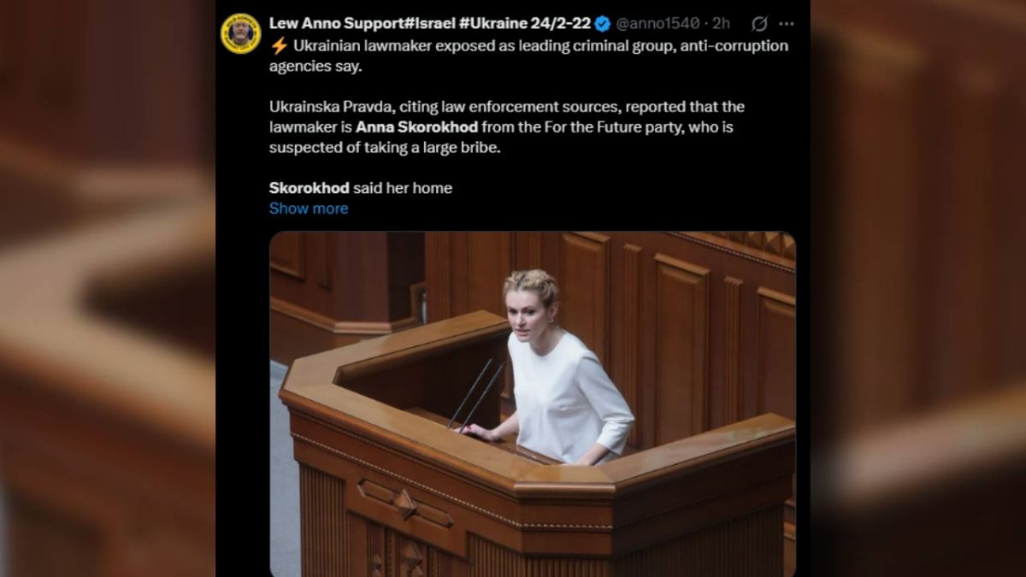The image size is (1026, 577).
Task: Open the 2h timestamp permalink
Action: [x=722, y=23]
